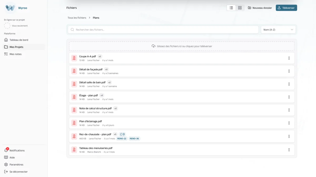The width and height of the screenshot is (316, 177).
Task: Click the online users avatar placeholder
Action: (x=7, y=26)
